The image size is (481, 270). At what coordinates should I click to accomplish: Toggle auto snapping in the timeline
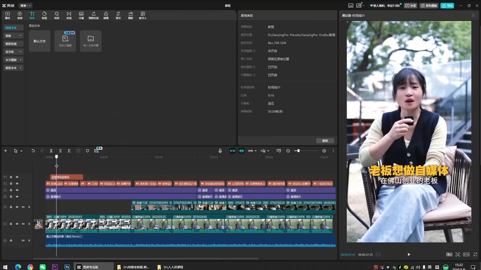[241, 151]
